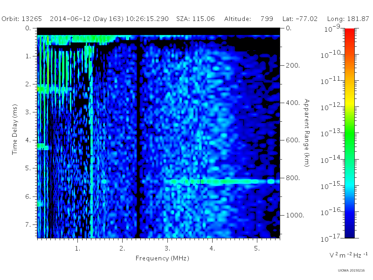Click the altitude value 799

tap(267, 19)
